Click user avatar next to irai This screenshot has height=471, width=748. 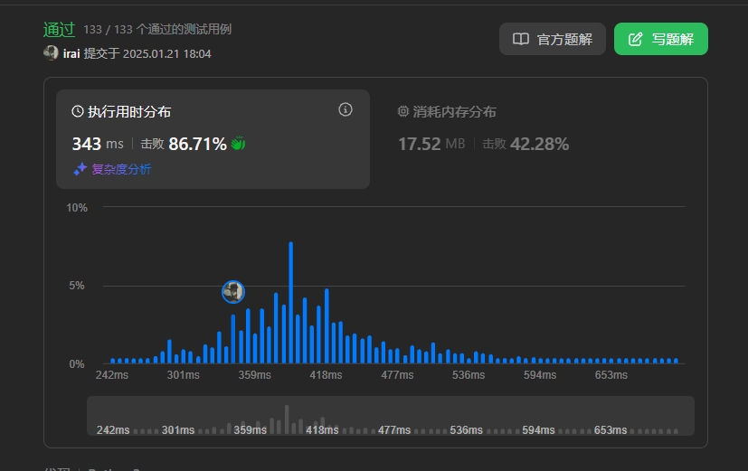tap(51, 53)
